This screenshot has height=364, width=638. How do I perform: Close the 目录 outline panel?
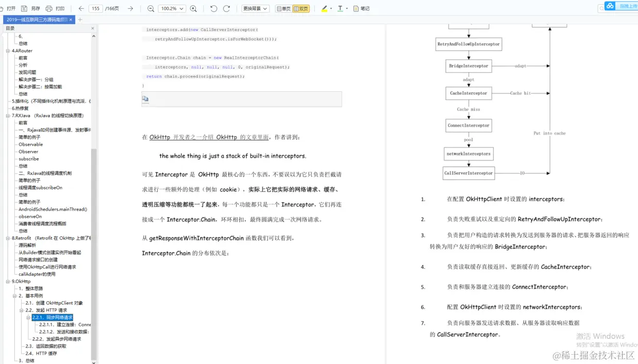tap(93, 28)
